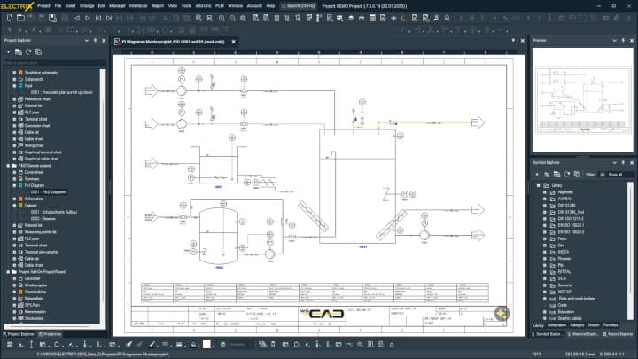This screenshot has width=638, height=359.
Task: Toggle the checkbox beside Cable chart
Action: 15,138
